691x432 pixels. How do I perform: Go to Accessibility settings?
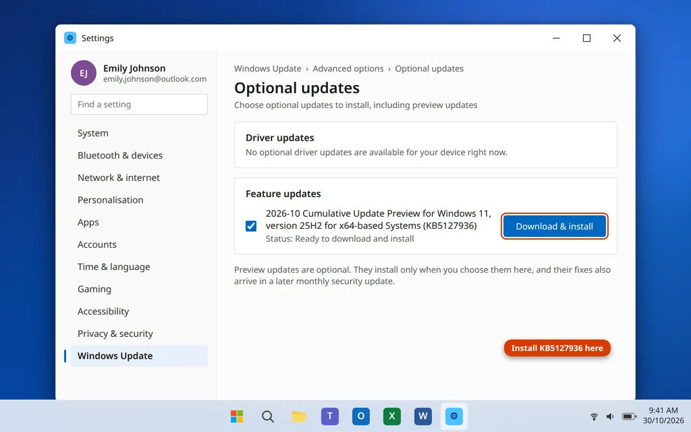[139, 311]
